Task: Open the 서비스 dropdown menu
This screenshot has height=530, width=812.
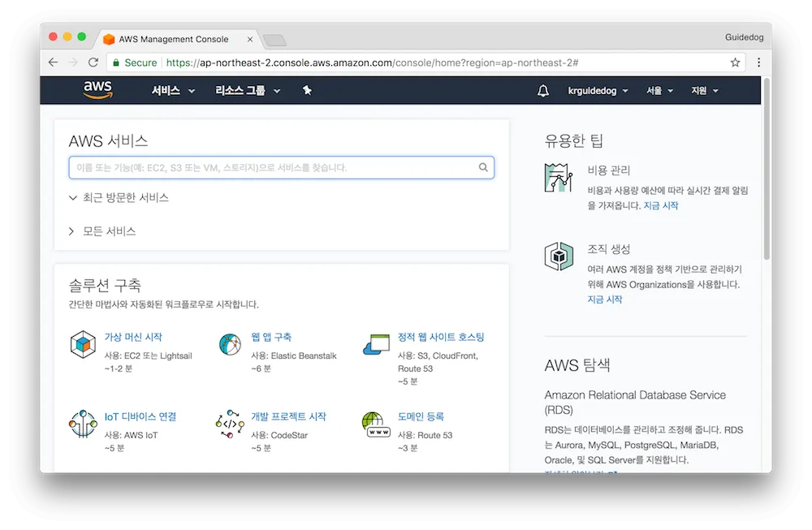Action: [173, 91]
